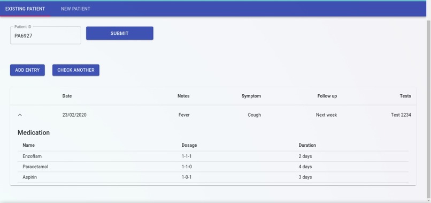Select the Tests column header
Screen dimensions: 431x203
click(x=405, y=96)
